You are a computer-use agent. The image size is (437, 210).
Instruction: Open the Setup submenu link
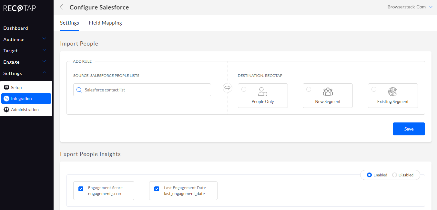coord(26,88)
